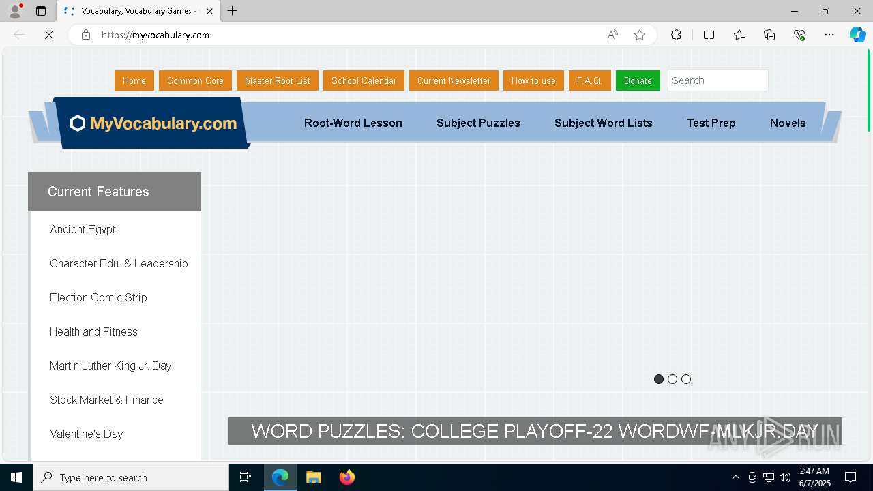
Task: Open the Valentine's Day feature
Action: (x=87, y=434)
